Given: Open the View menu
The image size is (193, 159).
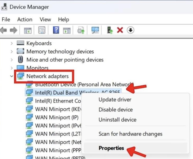Looking at the screenshot, I should click(45, 19).
